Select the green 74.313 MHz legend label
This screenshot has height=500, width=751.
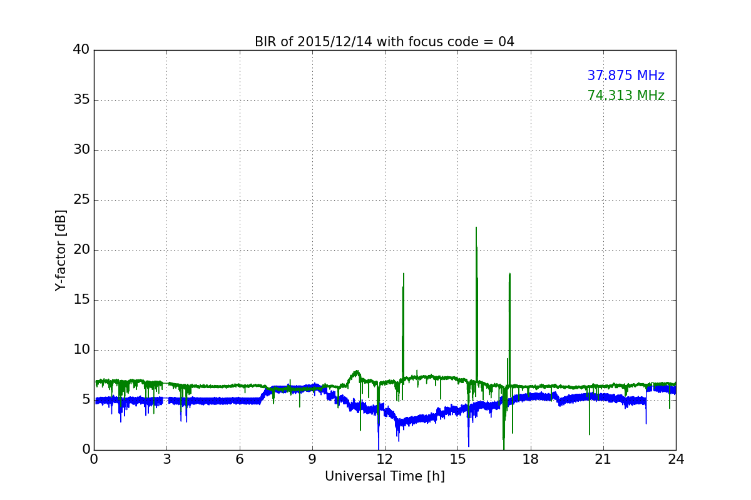coord(626,96)
